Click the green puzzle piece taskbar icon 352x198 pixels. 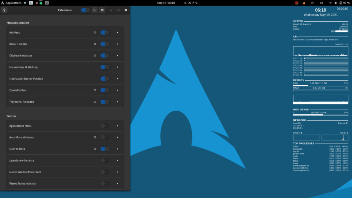41,3
